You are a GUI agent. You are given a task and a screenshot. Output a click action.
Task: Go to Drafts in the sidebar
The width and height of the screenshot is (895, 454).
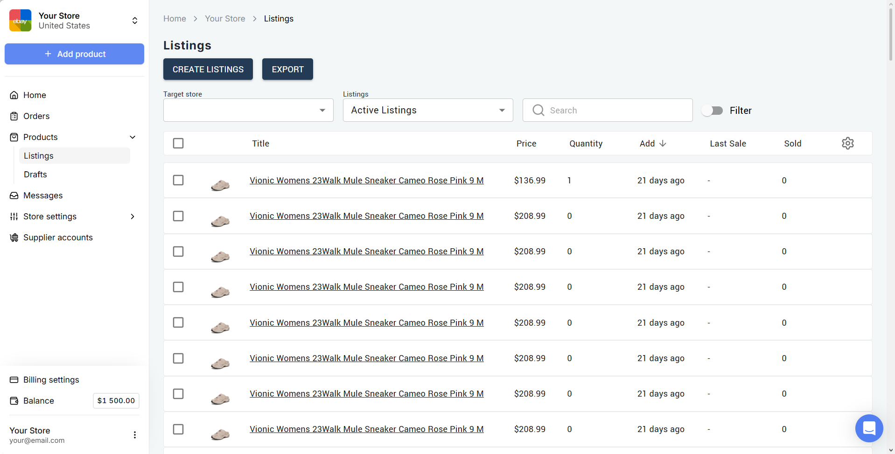(35, 175)
